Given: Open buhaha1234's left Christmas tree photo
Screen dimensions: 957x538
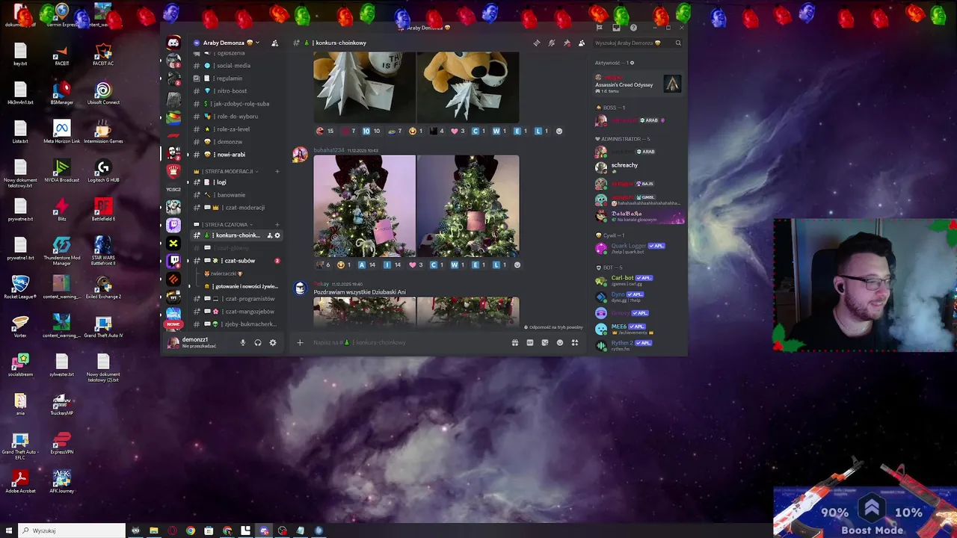Looking at the screenshot, I should point(364,206).
